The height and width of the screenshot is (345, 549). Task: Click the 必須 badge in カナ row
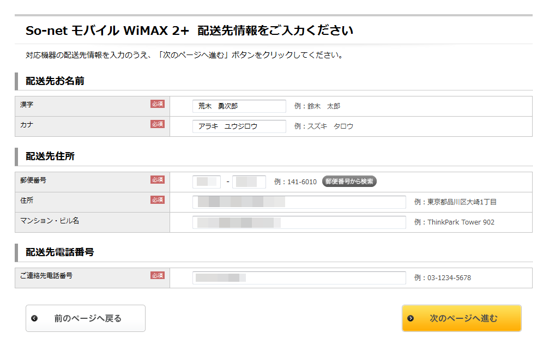[158, 124]
